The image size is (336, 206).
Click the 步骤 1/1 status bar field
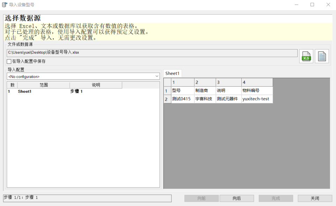(86, 198)
